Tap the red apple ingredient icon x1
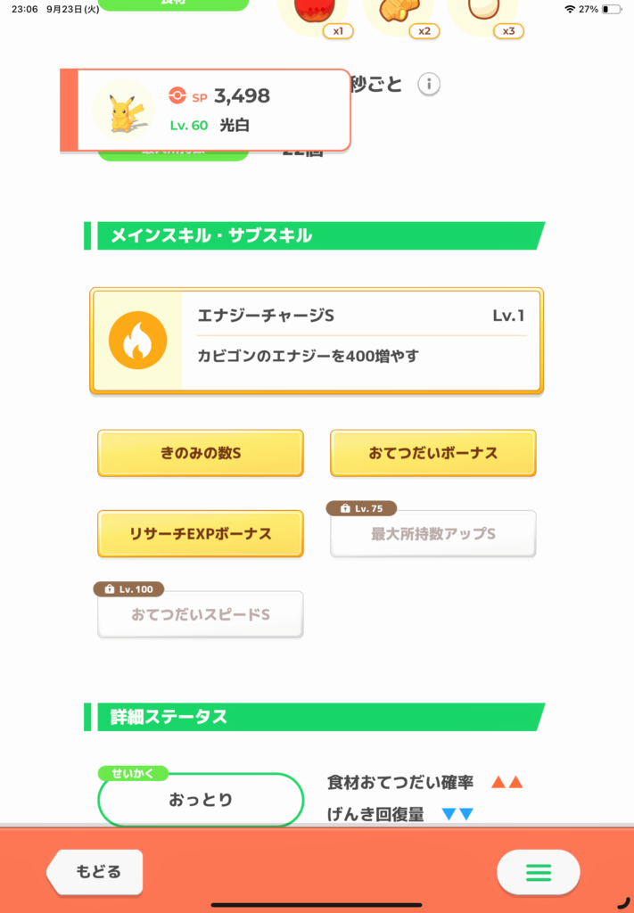The width and height of the screenshot is (634, 913). pos(315,14)
